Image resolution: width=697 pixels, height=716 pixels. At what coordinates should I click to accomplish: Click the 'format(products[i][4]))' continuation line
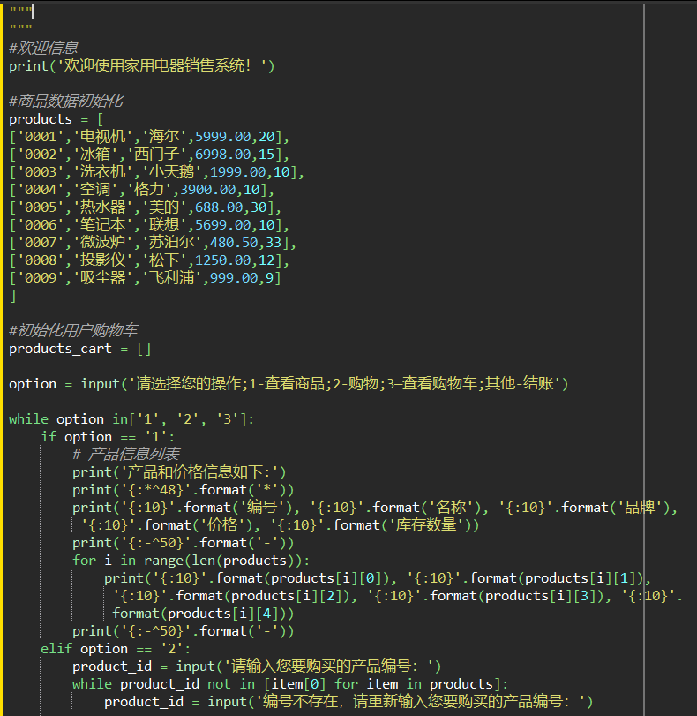[x=203, y=614]
